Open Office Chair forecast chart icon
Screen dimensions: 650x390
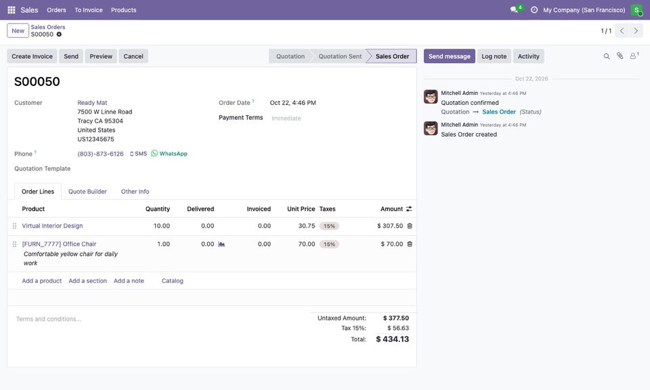click(221, 244)
